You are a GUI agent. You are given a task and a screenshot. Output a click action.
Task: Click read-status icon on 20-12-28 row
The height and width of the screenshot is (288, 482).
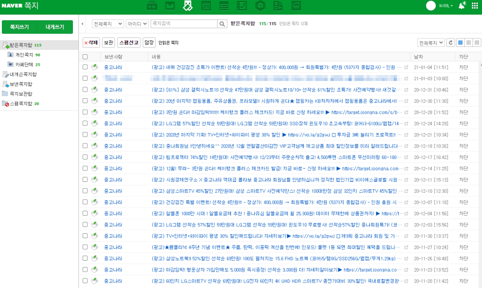pos(95,112)
